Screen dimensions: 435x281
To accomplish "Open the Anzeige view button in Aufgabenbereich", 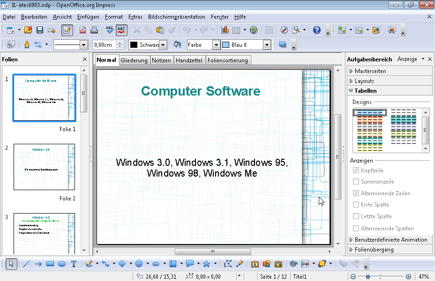I will (x=411, y=59).
